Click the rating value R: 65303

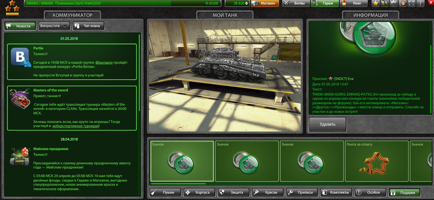coord(212,3)
